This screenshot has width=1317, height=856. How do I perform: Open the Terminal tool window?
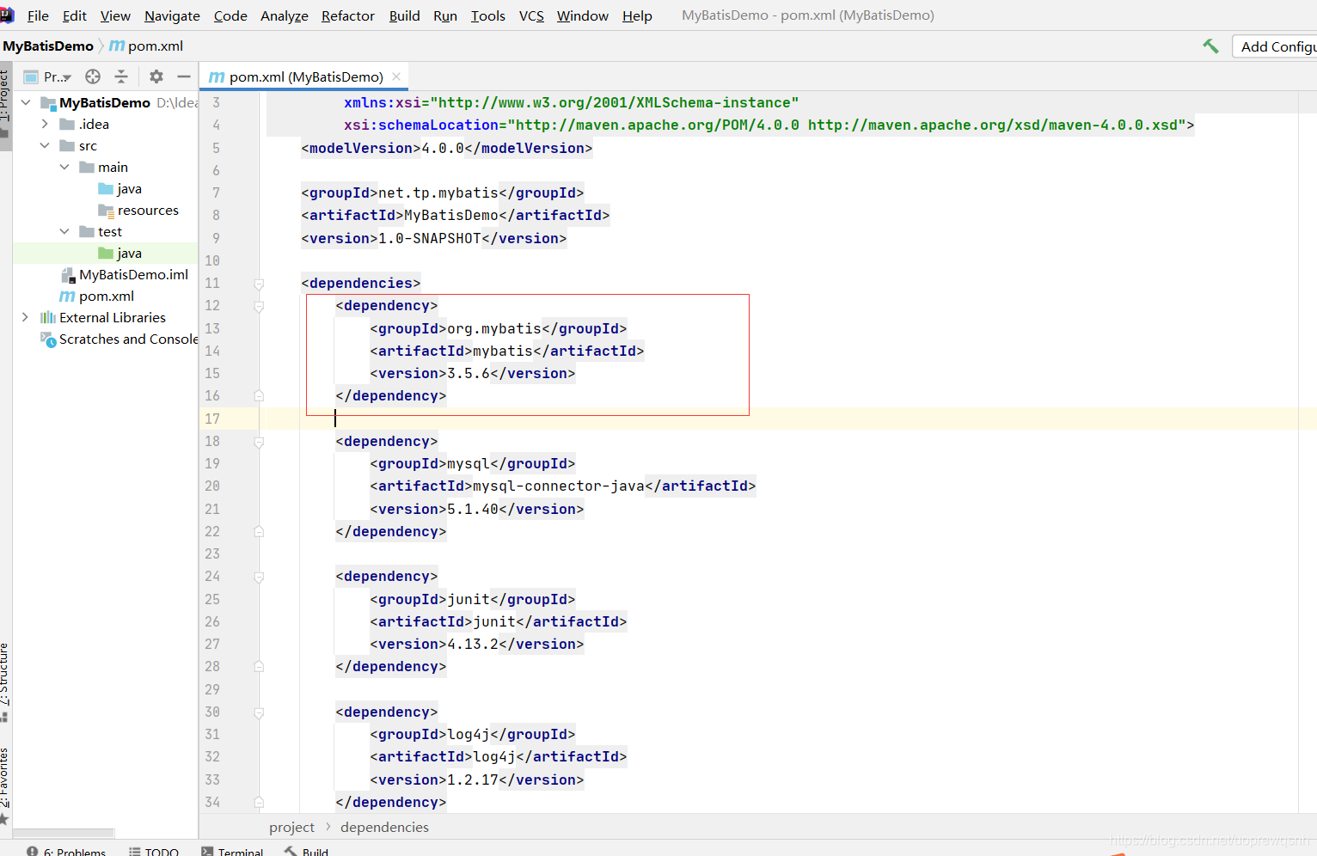pyautogui.click(x=232, y=851)
